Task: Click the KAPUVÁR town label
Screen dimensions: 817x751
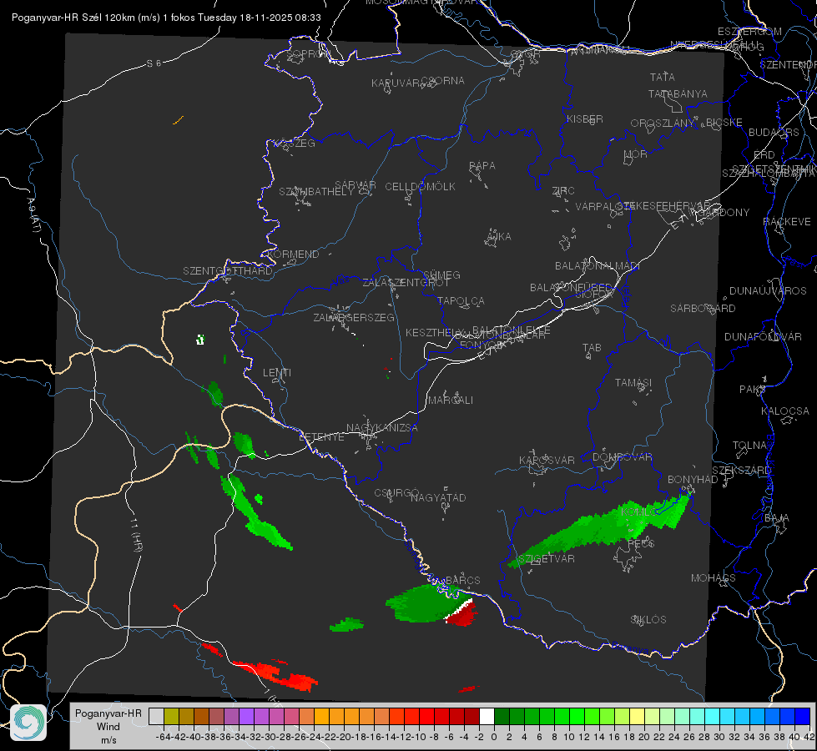Action: (x=396, y=83)
